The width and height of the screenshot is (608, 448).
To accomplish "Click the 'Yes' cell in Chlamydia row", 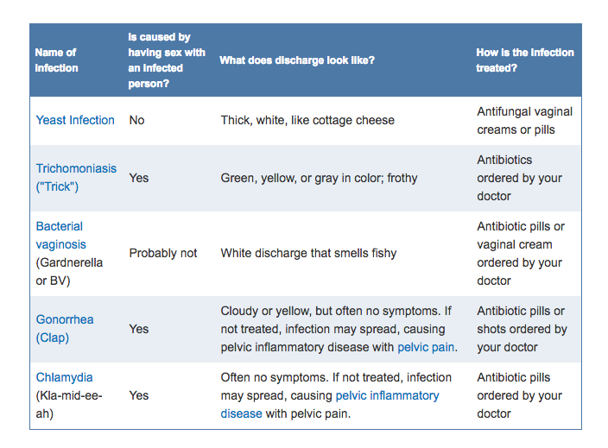I will pos(138,395).
